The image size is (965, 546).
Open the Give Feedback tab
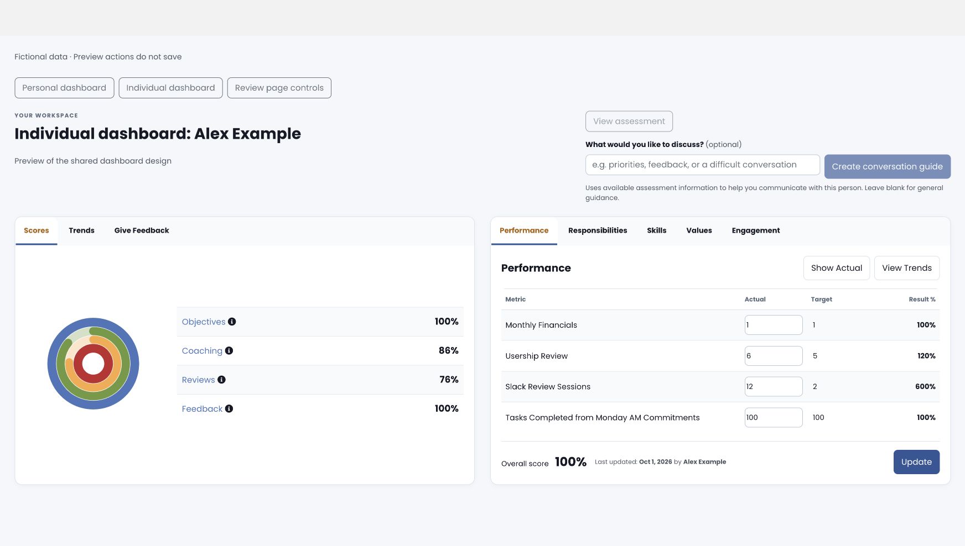point(142,230)
